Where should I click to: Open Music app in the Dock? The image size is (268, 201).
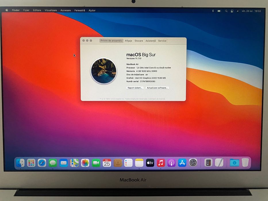161,163
